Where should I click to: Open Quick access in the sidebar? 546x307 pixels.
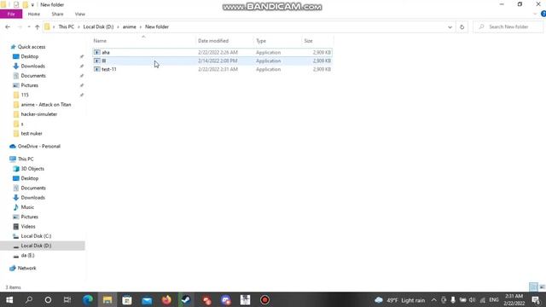point(32,47)
